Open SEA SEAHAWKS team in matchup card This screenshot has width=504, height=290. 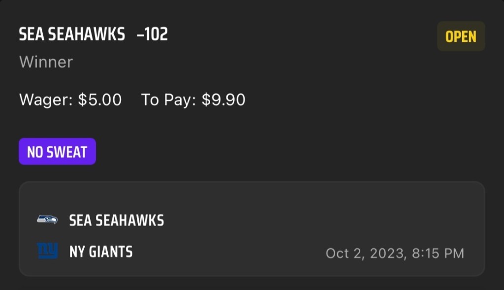[117, 220]
